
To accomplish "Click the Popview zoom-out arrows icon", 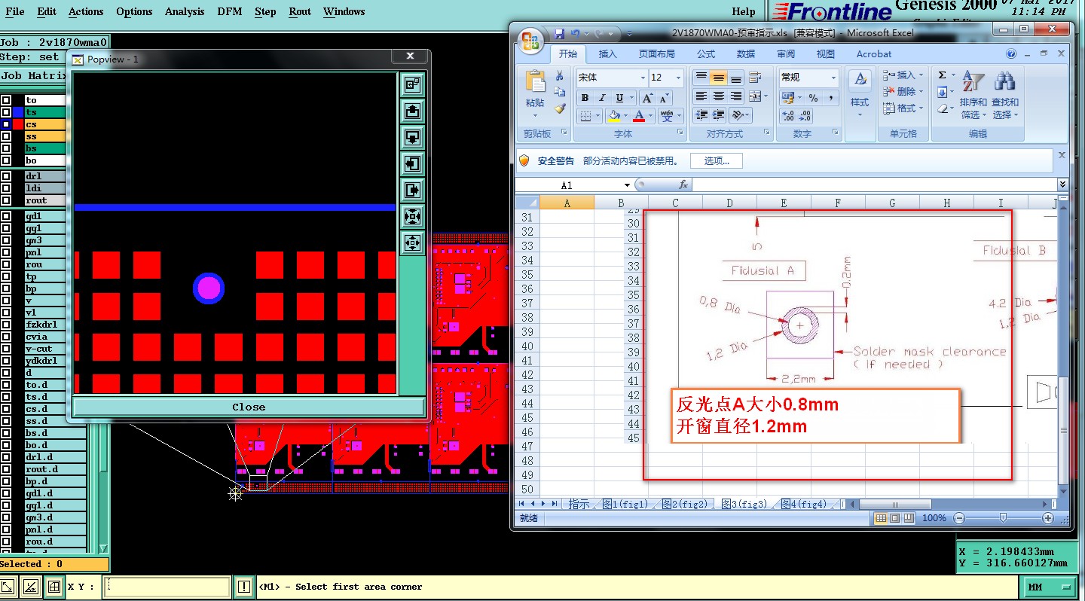I will coord(412,243).
